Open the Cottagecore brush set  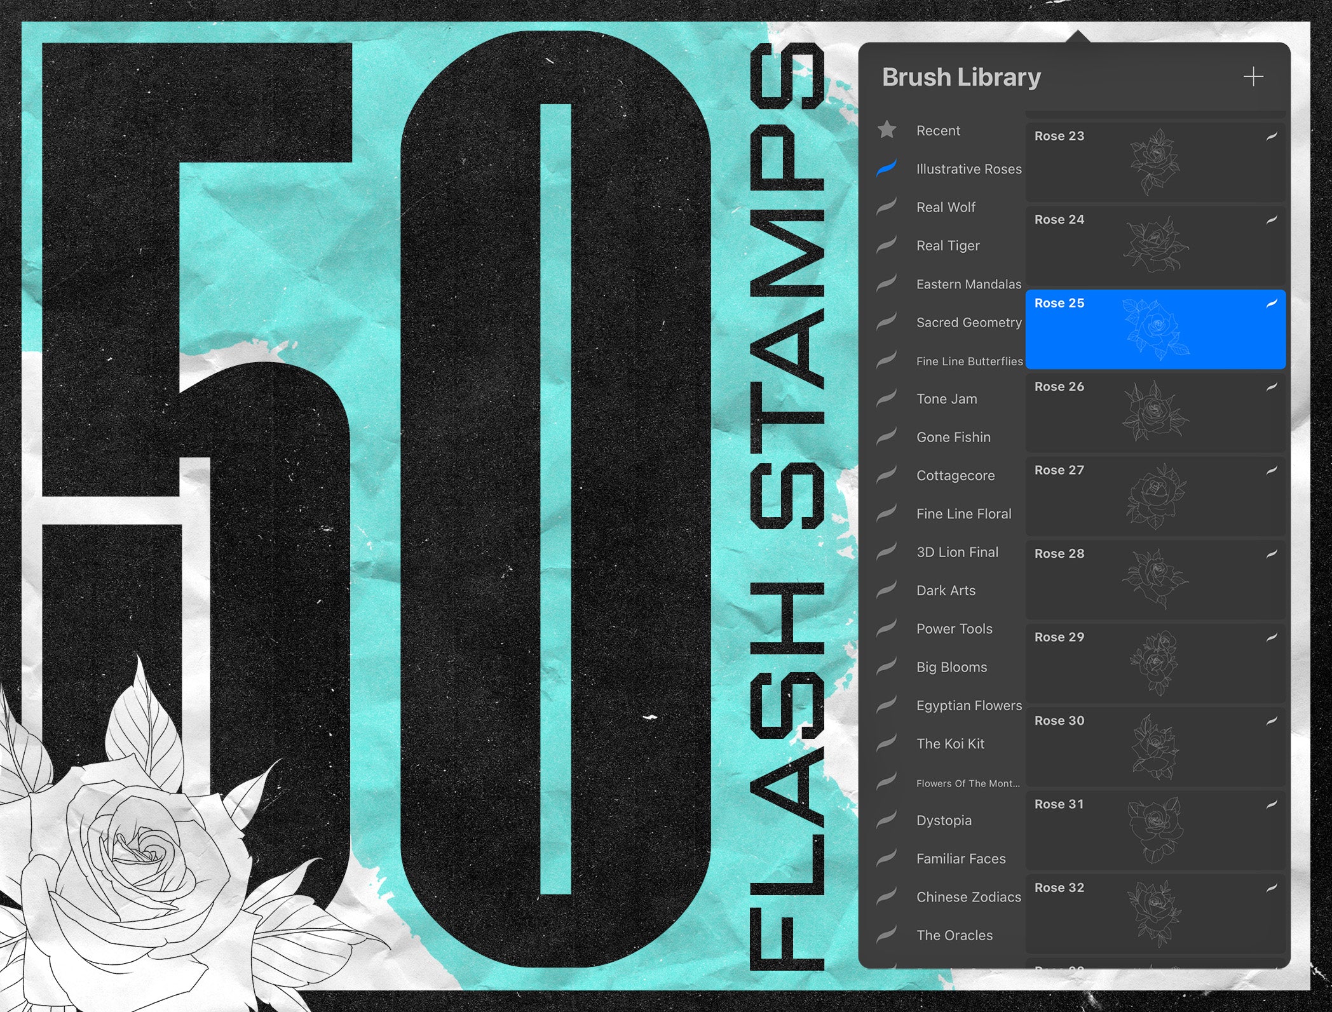[x=955, y=475]
